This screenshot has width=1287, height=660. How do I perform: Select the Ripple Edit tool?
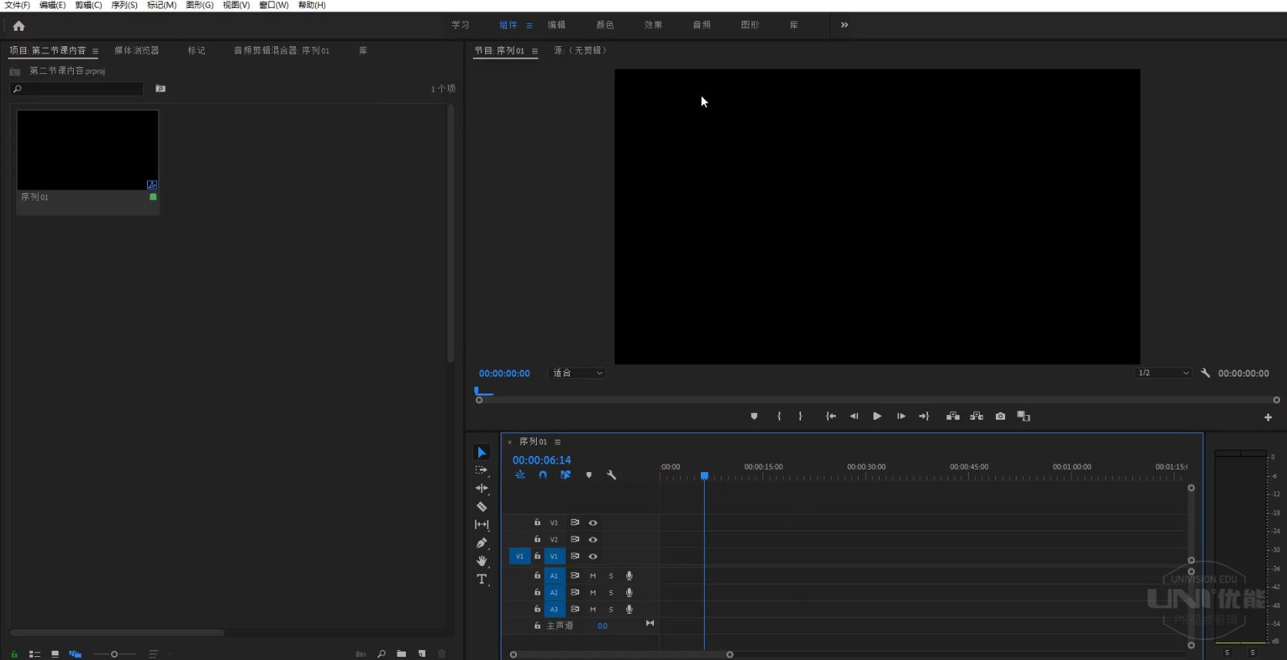(x=481, y=488)
